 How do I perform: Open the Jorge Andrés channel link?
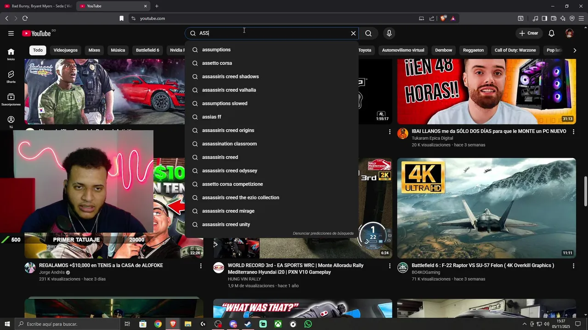52,272
